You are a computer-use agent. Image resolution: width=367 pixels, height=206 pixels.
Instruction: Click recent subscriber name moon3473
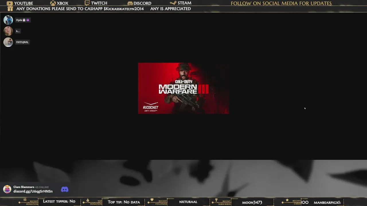[252, 202]
